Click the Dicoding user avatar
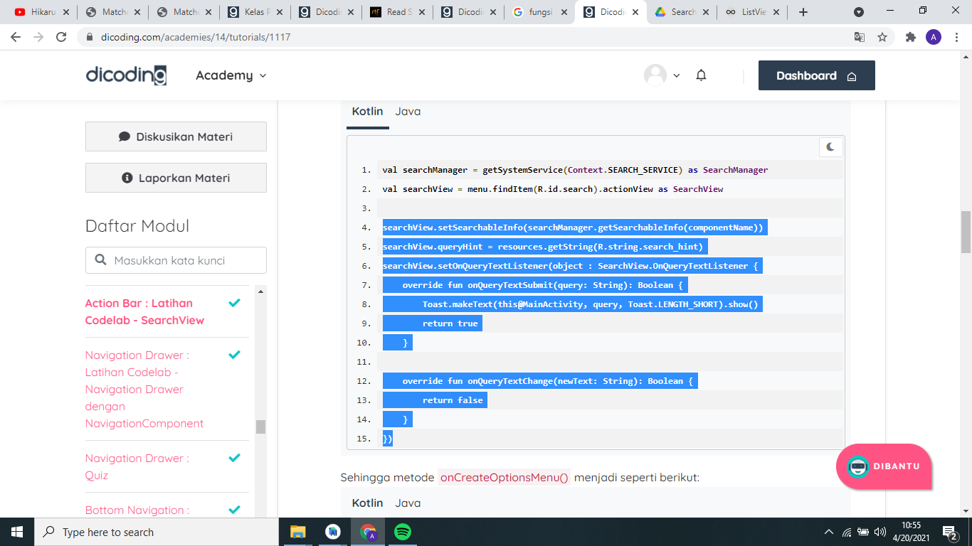 pos(655,75)
